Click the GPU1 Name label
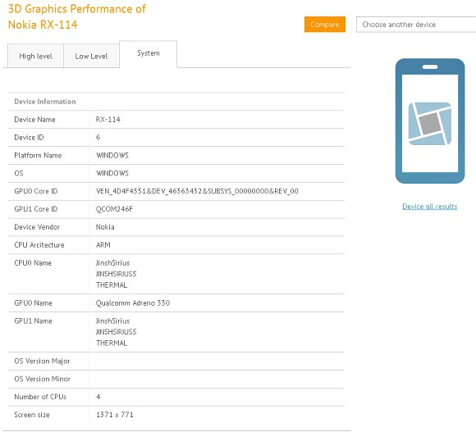 pyautogui.click(x=33, y=321)
